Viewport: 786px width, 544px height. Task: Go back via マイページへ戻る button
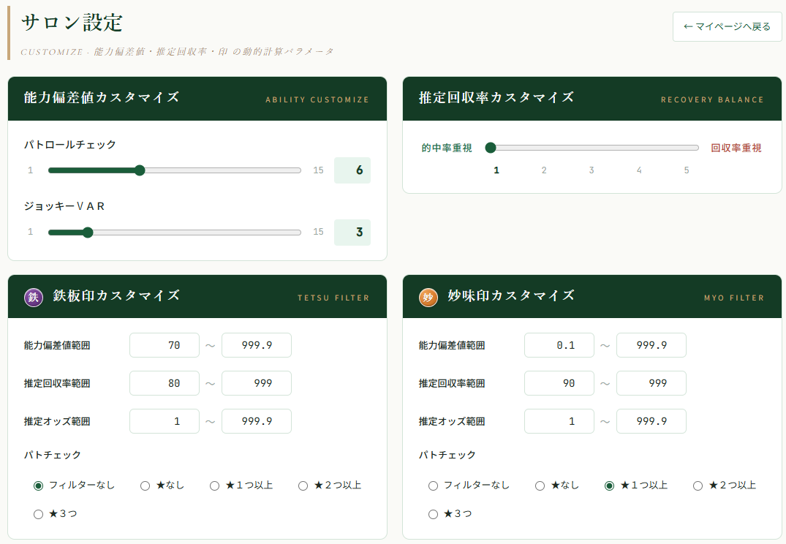(727, 26)
